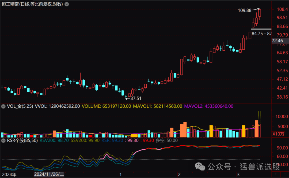The image size is (289, 178).
Task: Click the 多空: 50.00 reading
Action: coord(167,141)
